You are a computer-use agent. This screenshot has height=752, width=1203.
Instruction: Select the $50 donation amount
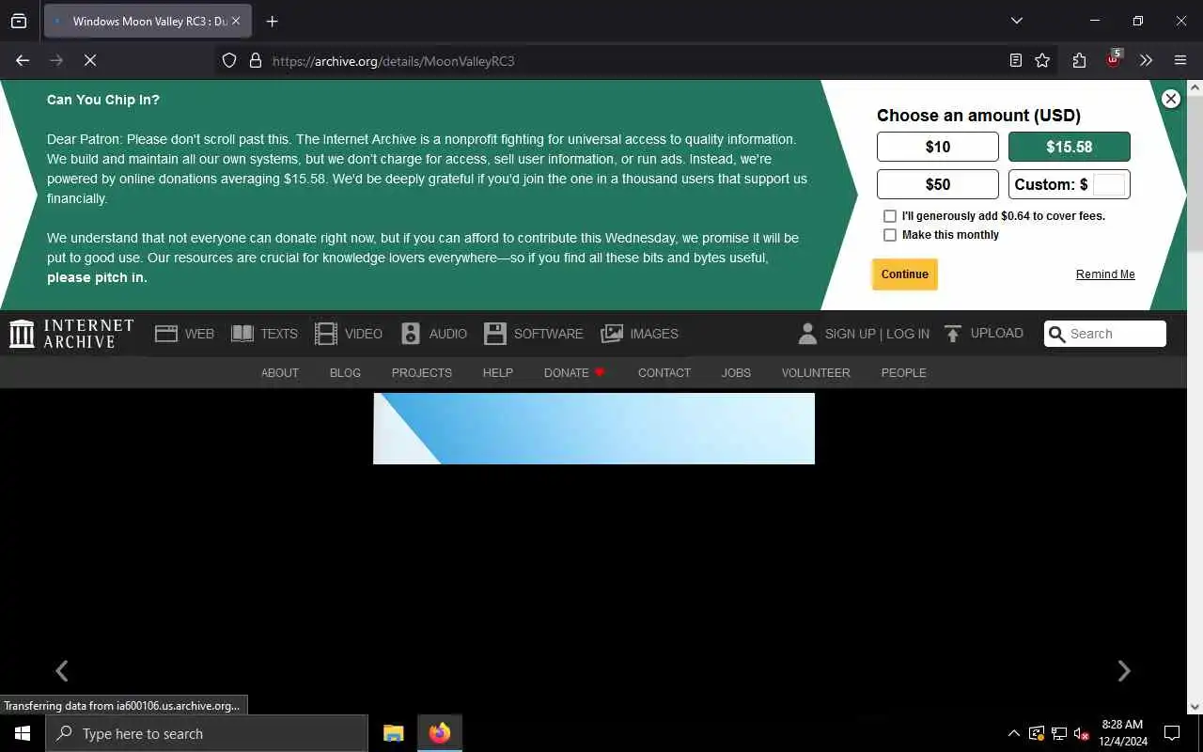pyautogui.click(x=938, y=184)
